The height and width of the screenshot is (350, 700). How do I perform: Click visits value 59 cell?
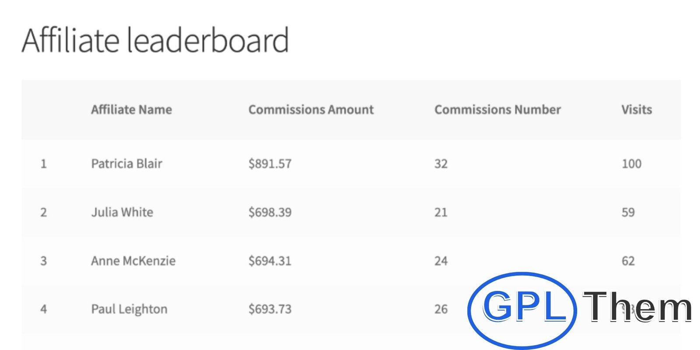pyautogui.click(x=628, y=212)
